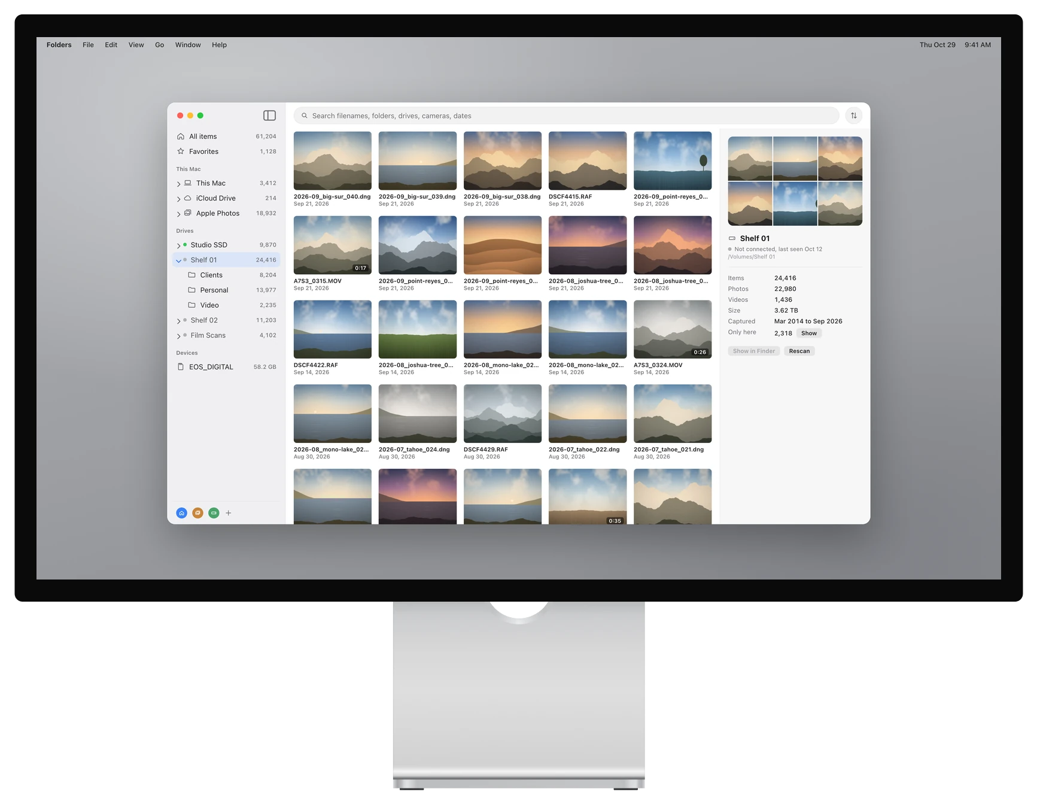Expand the Shelf 02 drive
Screen dimensions: 1037x804
(178, 321)
